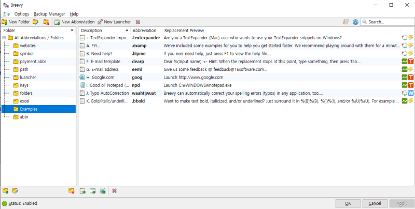Click the orange T icon on the goog row
This screenshot has height=209, width=415.
point(411,77)
